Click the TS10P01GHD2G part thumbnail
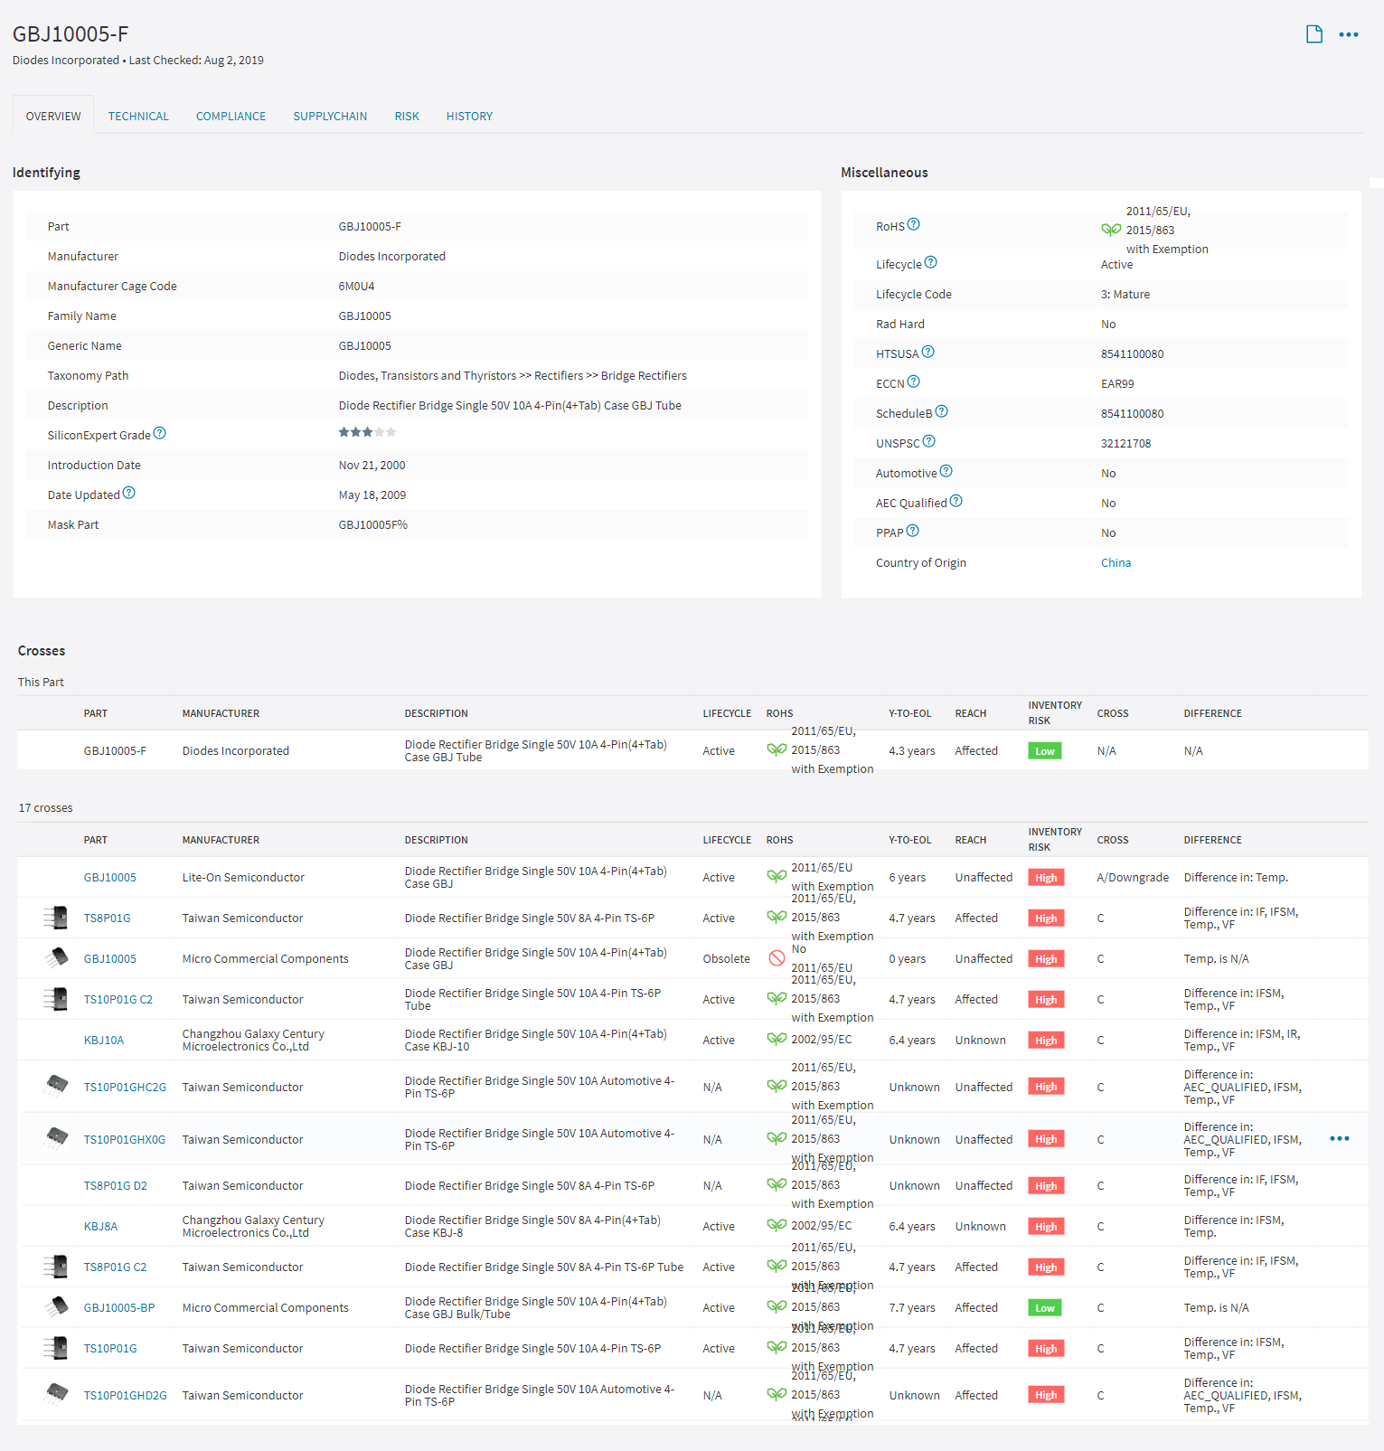This screenshot has height=1451, width=1384. 56,1393
